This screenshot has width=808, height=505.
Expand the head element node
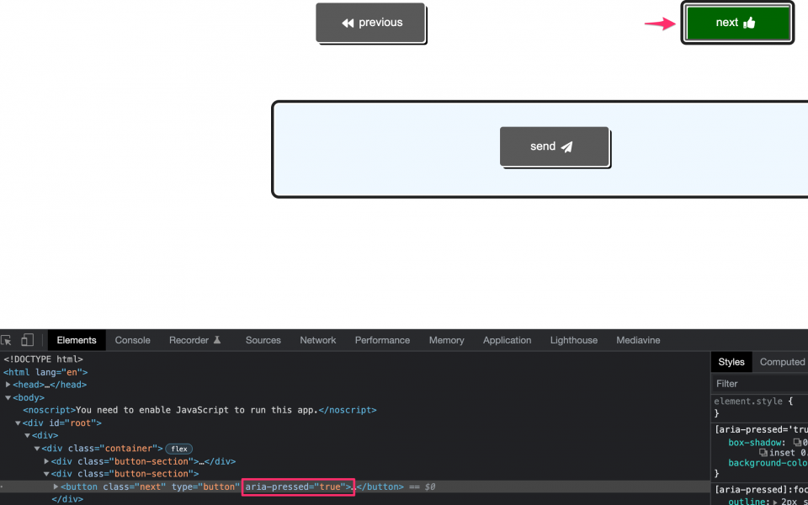point(8,385)
